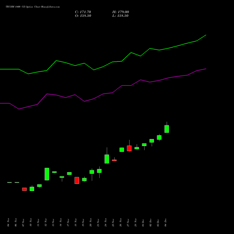Click the low value 'L: 158.50'
The image size is (234, 234).
pyautogui.click(x=120, y=16)
